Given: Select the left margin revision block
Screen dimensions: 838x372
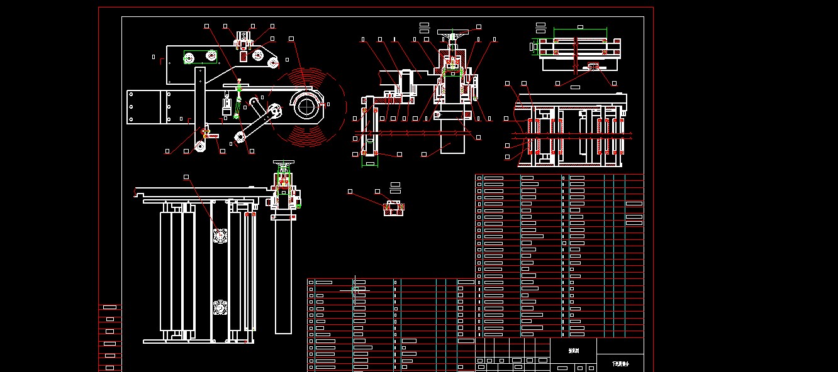Looking at the screenshot, I should coord(111,337).
